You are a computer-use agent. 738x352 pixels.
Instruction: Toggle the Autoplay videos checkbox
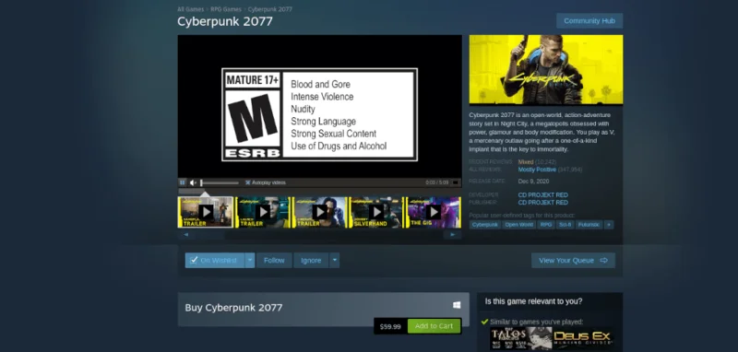[x=248, y=182]
